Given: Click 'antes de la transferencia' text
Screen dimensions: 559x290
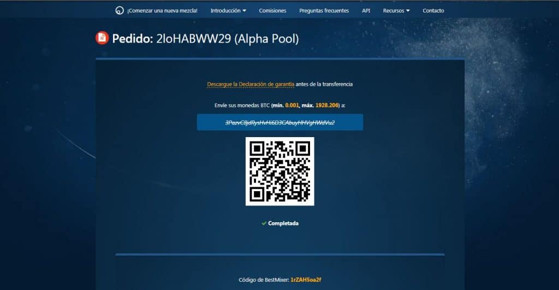Looking at the screenshot, I should (324, 84).
